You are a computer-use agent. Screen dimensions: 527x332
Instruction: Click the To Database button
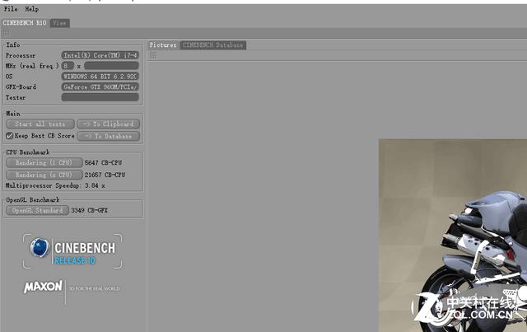(x=108, y=136)
